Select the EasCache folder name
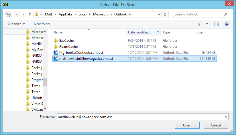236x135 pixels. 66,41
